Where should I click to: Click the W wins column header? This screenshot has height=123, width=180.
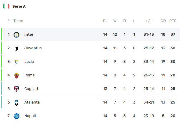[115, 21]
